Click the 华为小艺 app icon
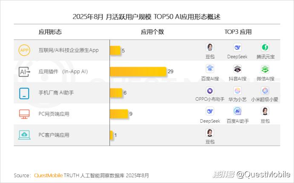294x183 pixels. click(237, 90)
